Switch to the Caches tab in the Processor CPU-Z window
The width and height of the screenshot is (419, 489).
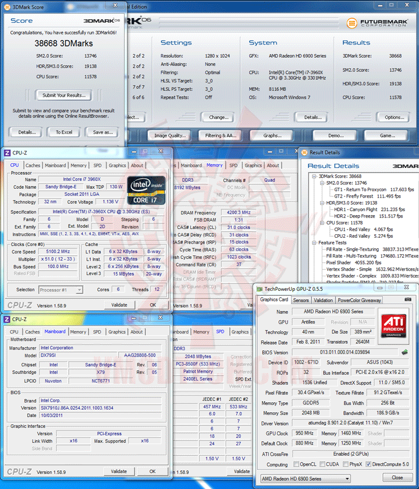coord(33,166)
